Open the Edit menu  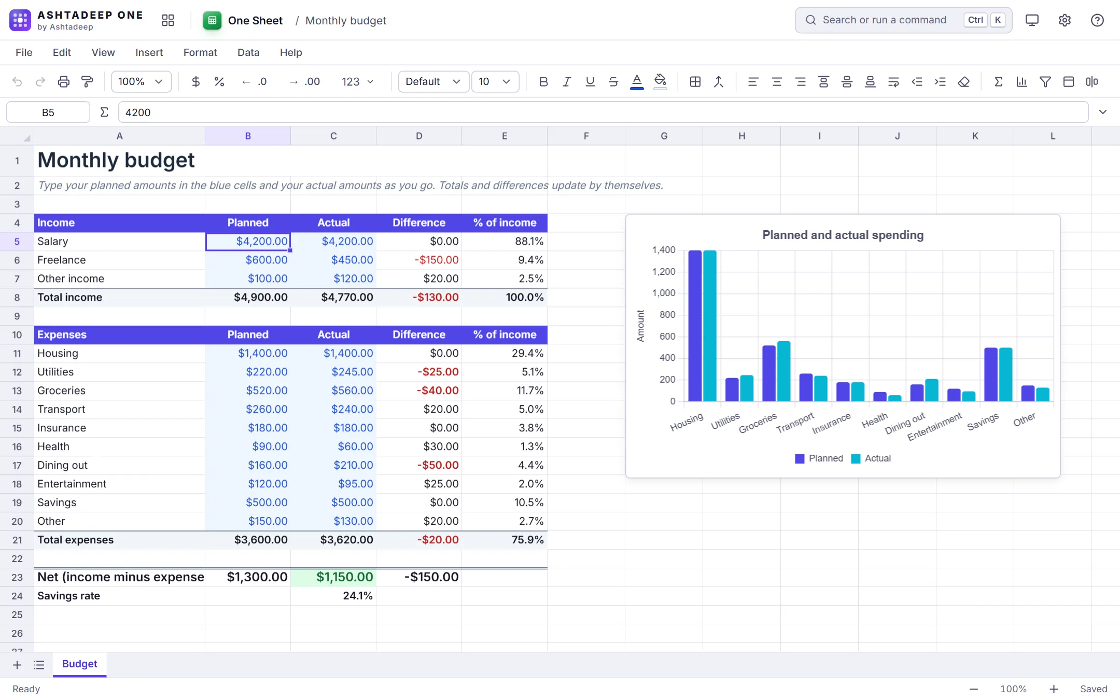click(62, 52)
